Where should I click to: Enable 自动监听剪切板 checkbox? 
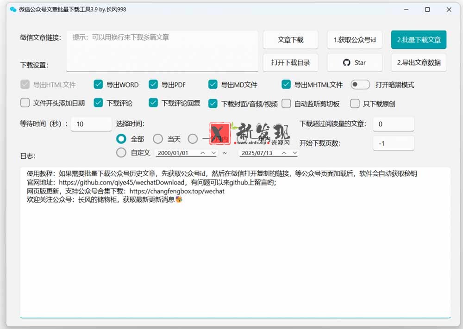tap(286, 104)
